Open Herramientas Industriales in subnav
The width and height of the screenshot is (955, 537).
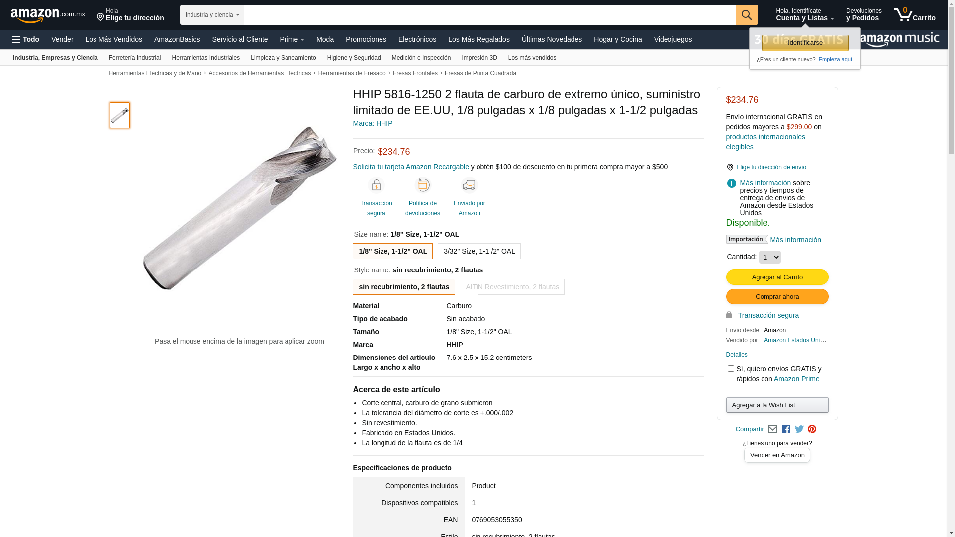coord(205,58)
